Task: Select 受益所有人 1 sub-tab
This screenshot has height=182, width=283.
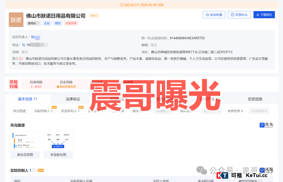Action: pyautogui.click(x=70, y=111)
